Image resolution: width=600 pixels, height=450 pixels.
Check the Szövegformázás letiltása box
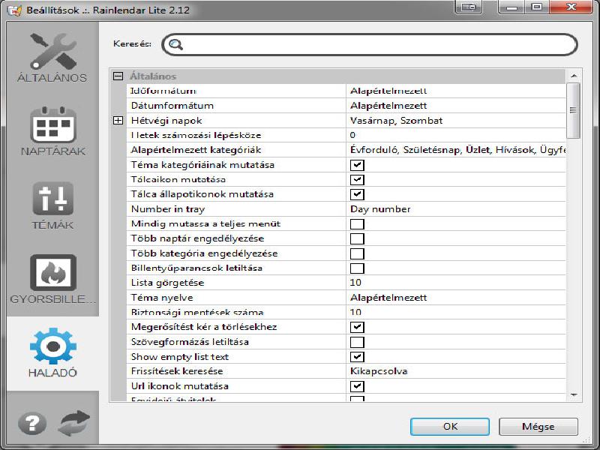pyautogui.click(x=357, y=342)
